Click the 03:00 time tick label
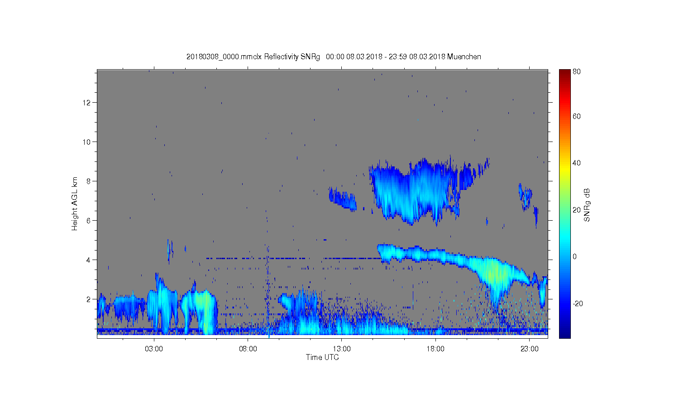 coord(154,349)
